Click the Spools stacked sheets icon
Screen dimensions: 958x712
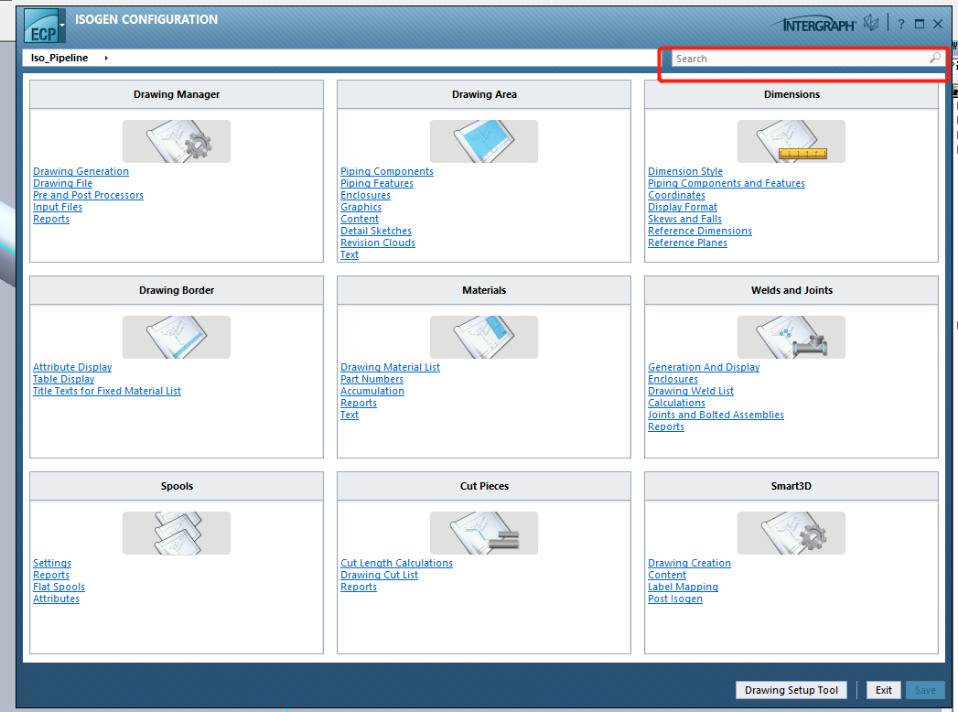click(177, 533)
